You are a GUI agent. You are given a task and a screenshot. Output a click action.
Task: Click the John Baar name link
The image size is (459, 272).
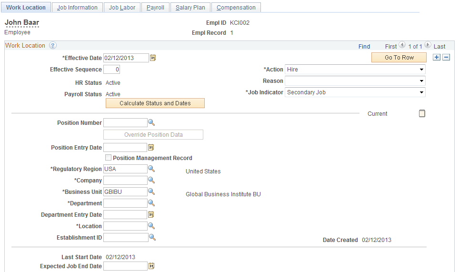click(22, 22)
